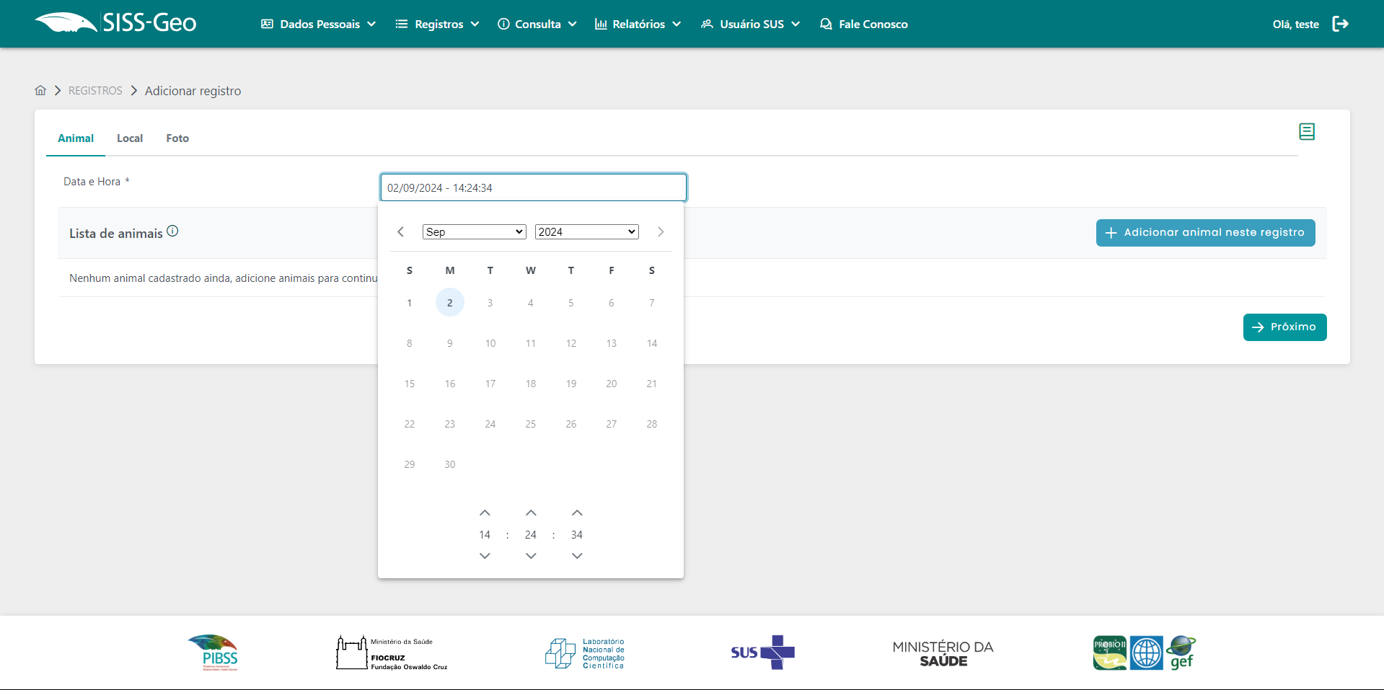The height and width of the screenshot is (690, 1384).
Task: Click the seconds value 34
Action: 577,535
